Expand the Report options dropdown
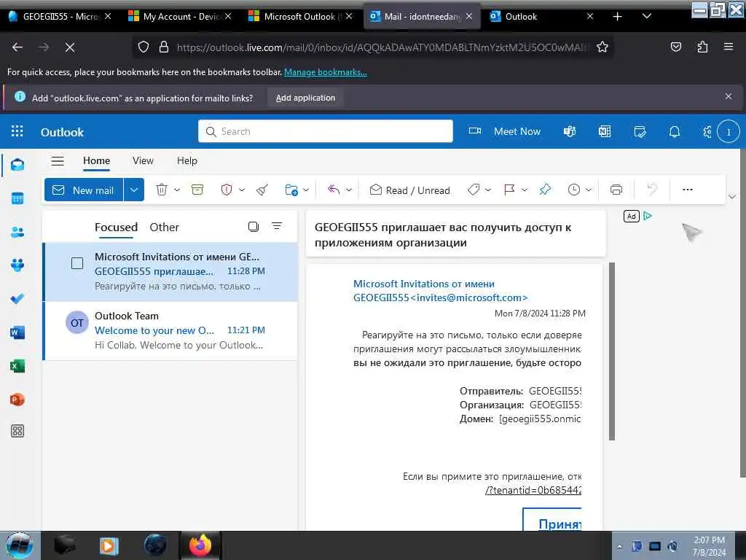The width and height of the screenshot is (746, 560). coord(242,190)
